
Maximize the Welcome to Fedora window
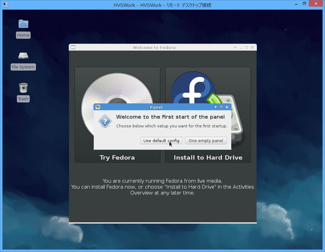[x=246, y=47]
